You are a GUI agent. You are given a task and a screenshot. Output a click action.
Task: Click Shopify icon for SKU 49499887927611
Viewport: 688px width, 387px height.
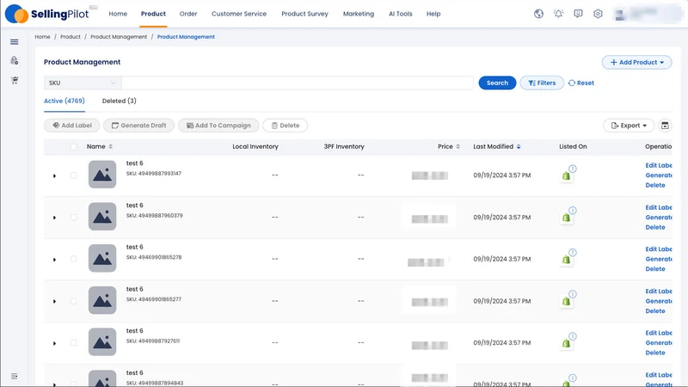pos(566,343)
